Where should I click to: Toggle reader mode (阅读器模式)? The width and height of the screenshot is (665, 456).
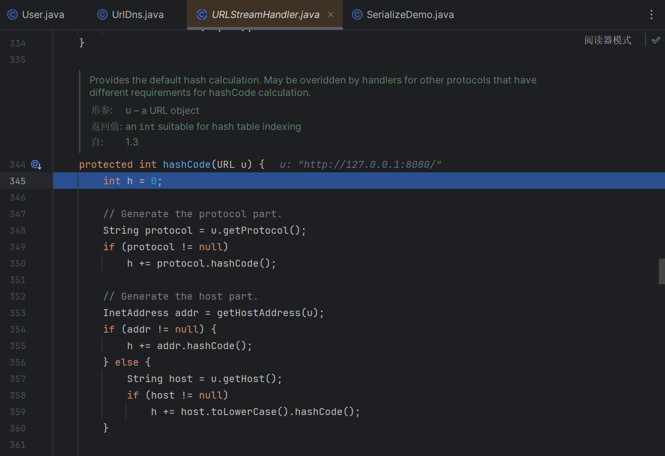[x=608, y=40]
